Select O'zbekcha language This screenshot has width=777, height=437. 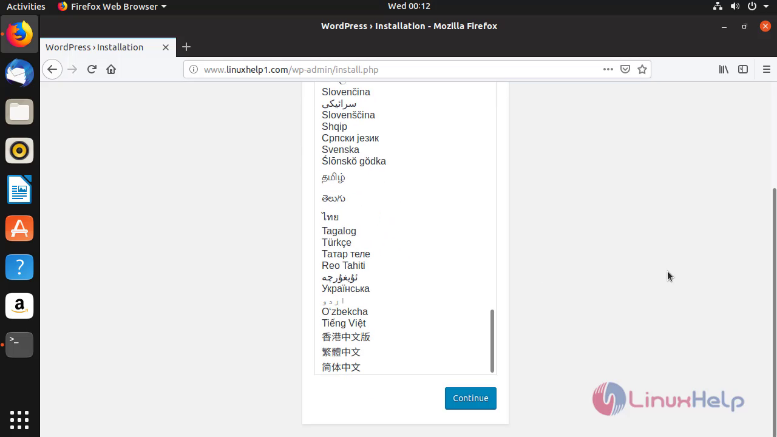click(345, 311)
